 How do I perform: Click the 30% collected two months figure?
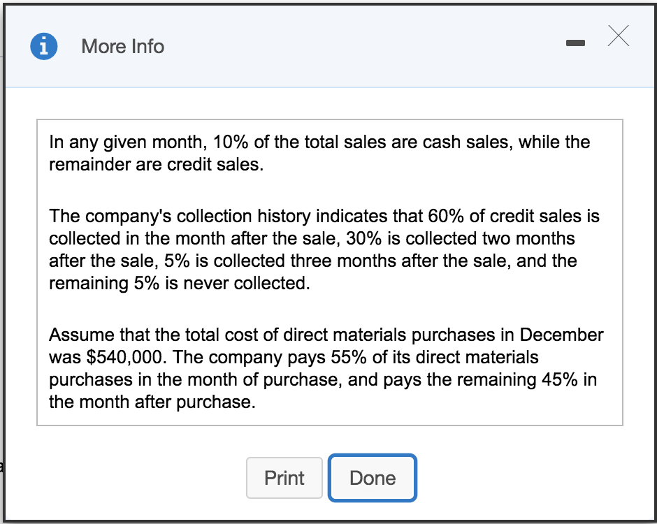tap(363, 238)
